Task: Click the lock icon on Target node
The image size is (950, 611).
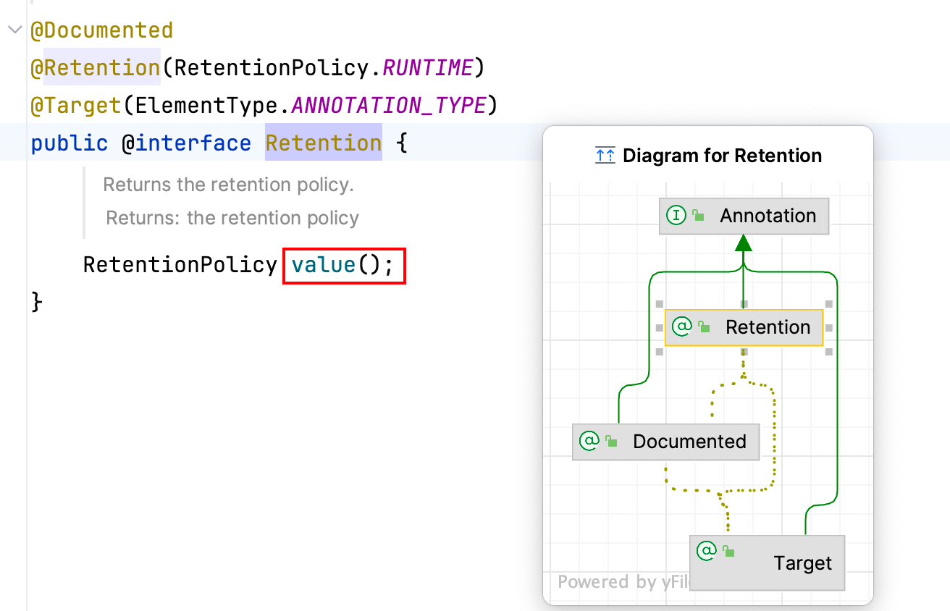Action: [x=728, y=552]
